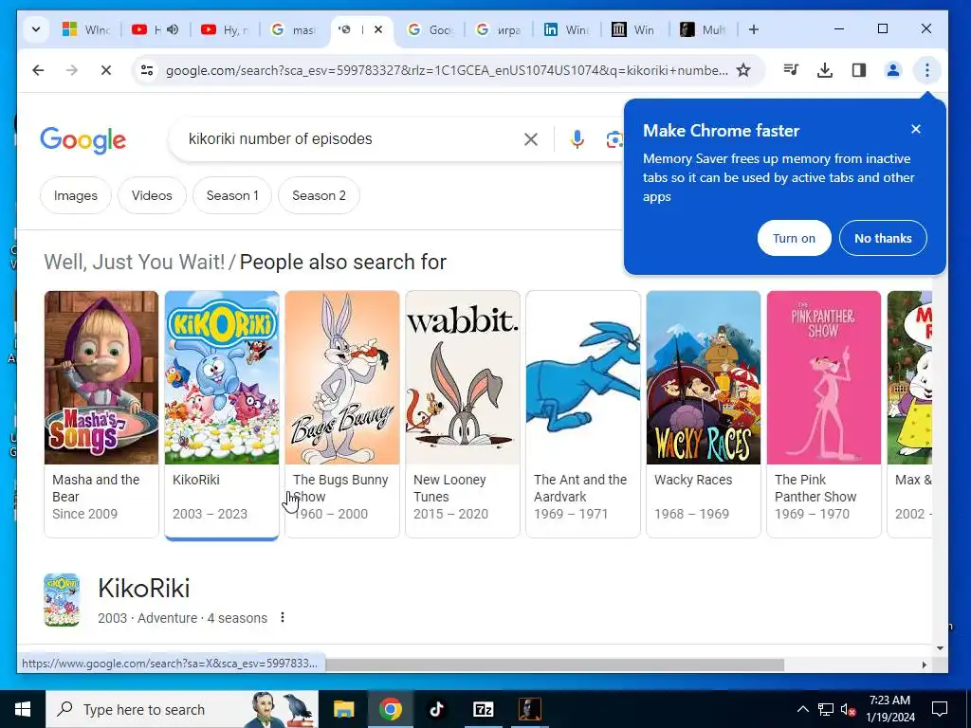Turn on Memory Saver
This screenshot has width=971, height=728.
click(x=794, y=238)
